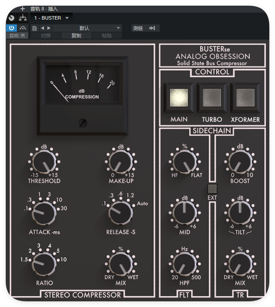This screenshot has height=307, width=275.
Task: Open the preset file (document) icon
Action: 34,28
